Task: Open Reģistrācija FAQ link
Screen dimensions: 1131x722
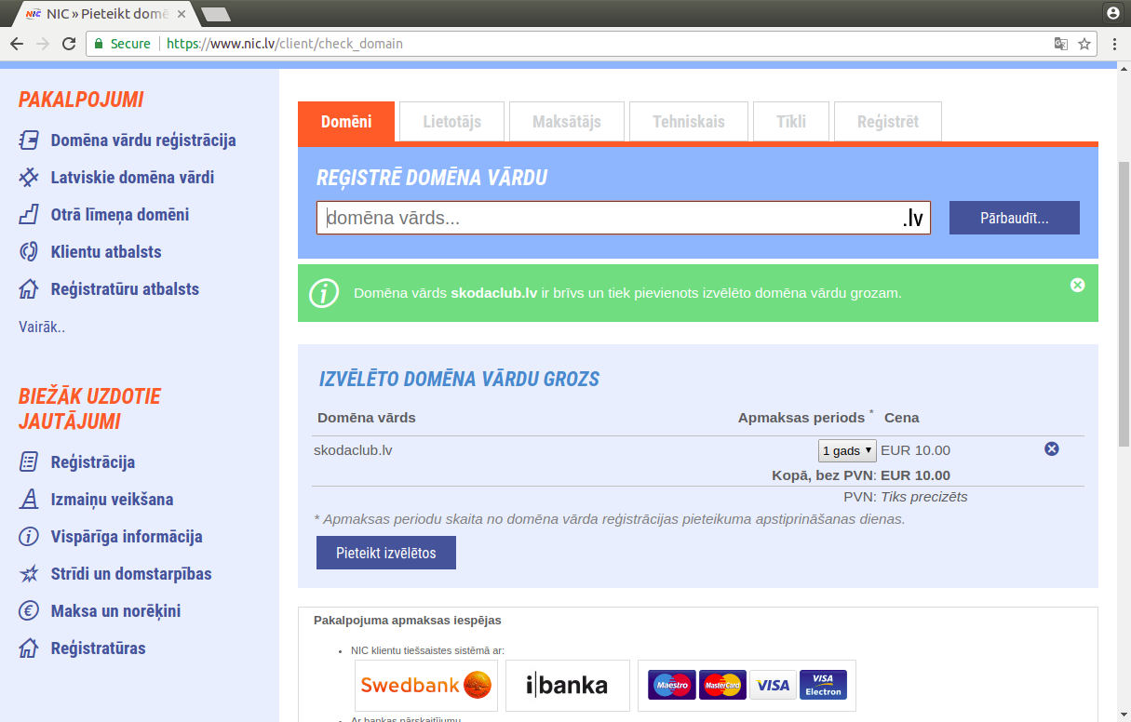Action: (93, 462)
